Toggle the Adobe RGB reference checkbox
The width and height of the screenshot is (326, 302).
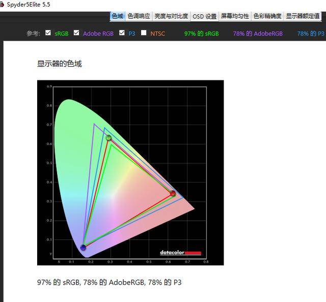click(x=76, y=33)
